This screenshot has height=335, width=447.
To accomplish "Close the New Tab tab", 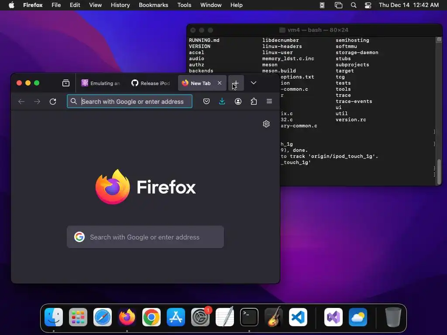I will click(220, 83).
